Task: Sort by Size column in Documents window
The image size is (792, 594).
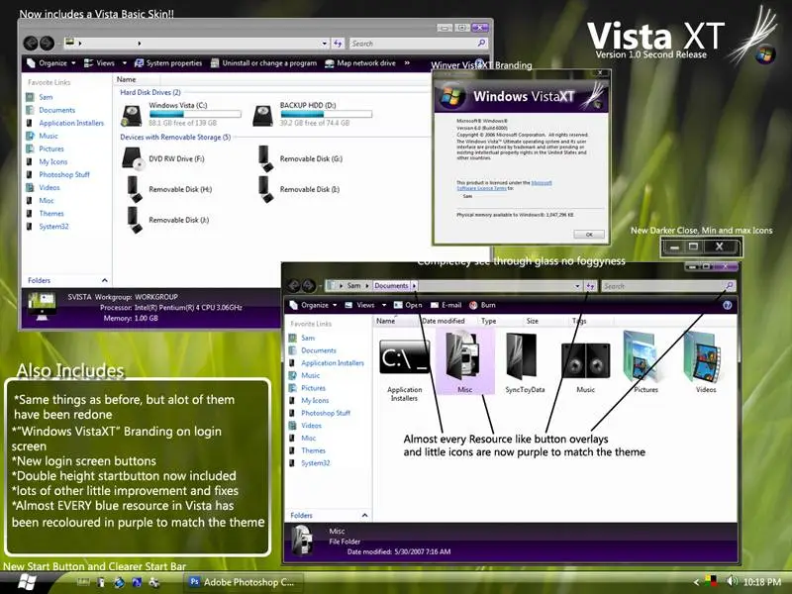Action: (533, 321)
